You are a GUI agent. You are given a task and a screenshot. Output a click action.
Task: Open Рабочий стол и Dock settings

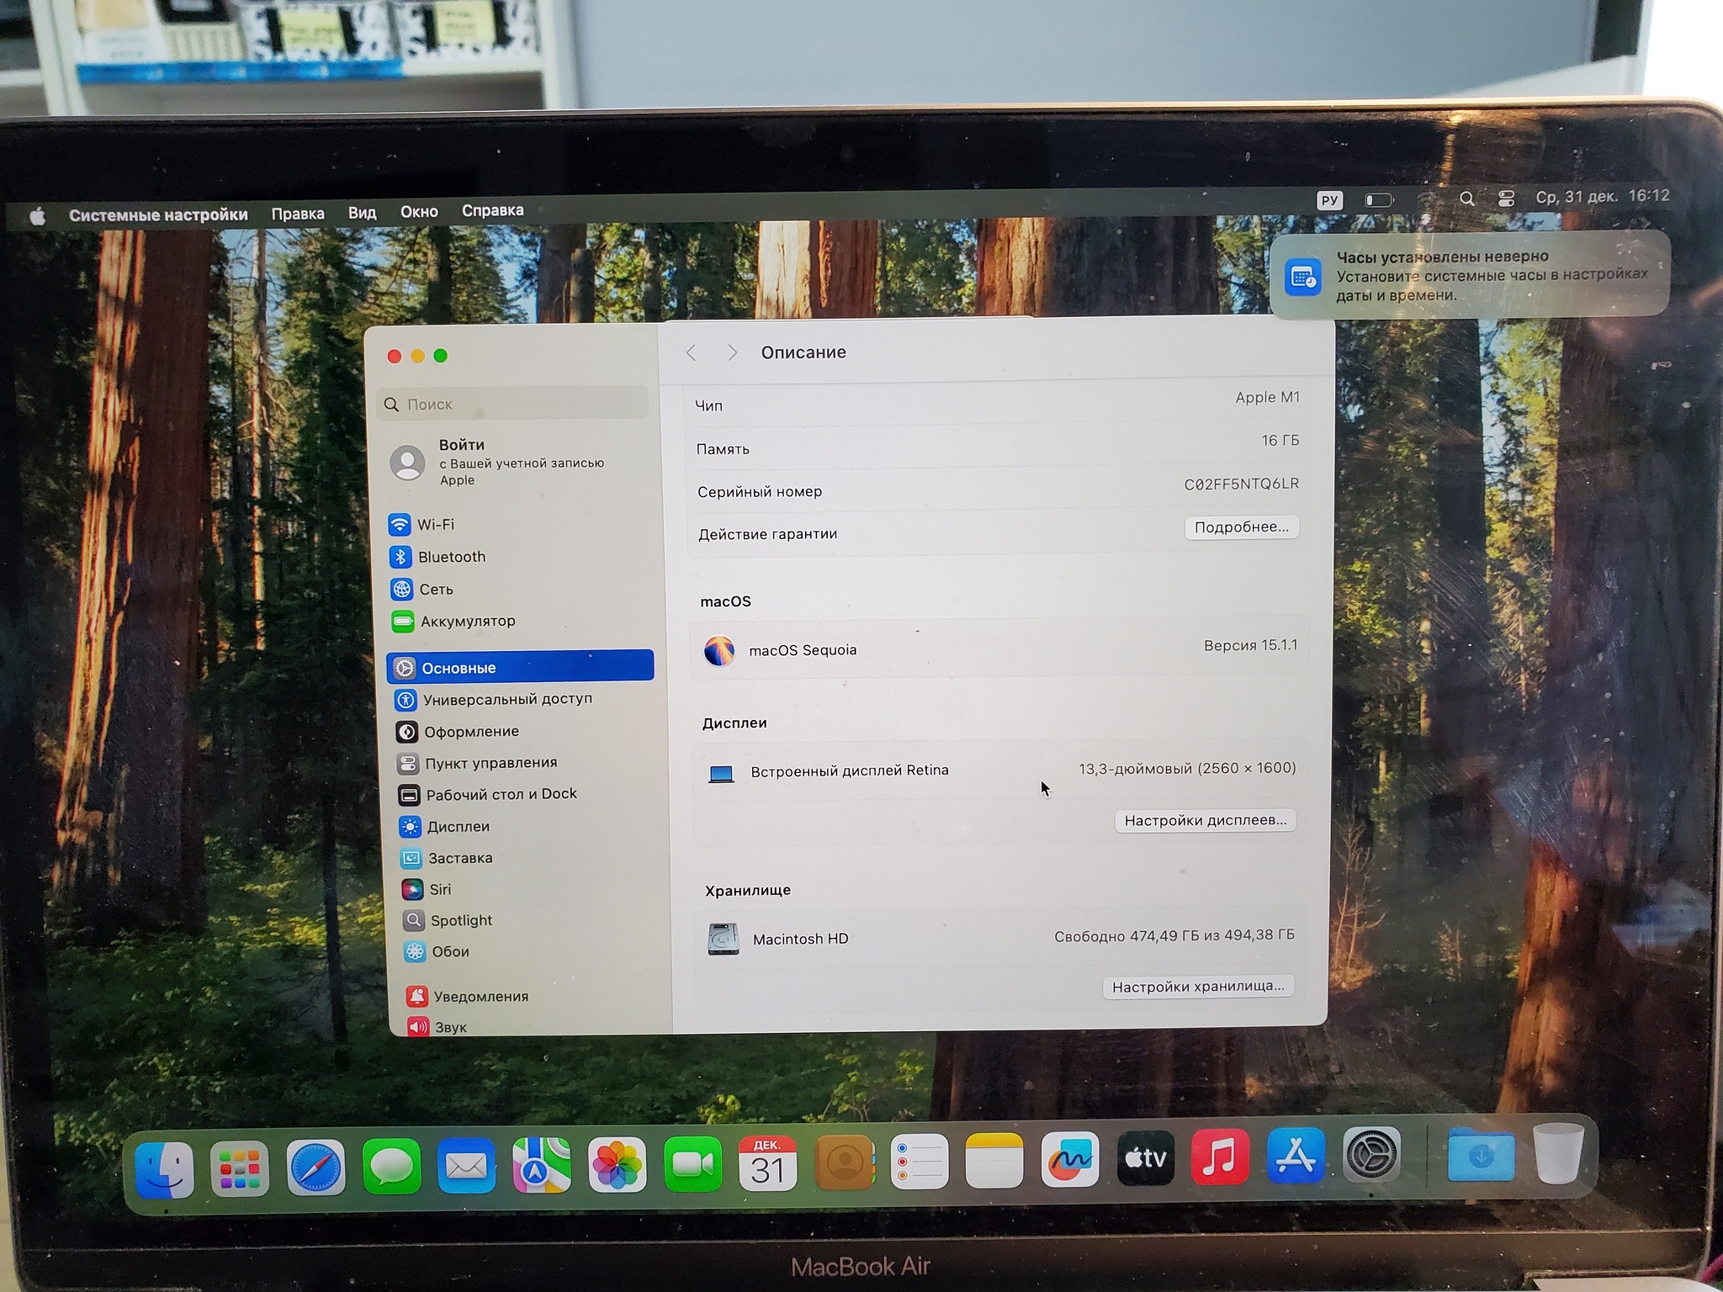(x=488, y=795)
